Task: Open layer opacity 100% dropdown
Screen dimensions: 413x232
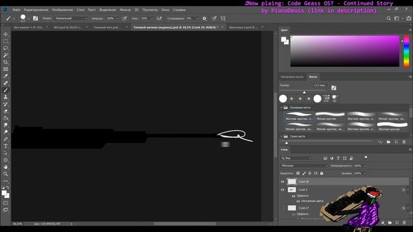Action: (x=365, y=166)
